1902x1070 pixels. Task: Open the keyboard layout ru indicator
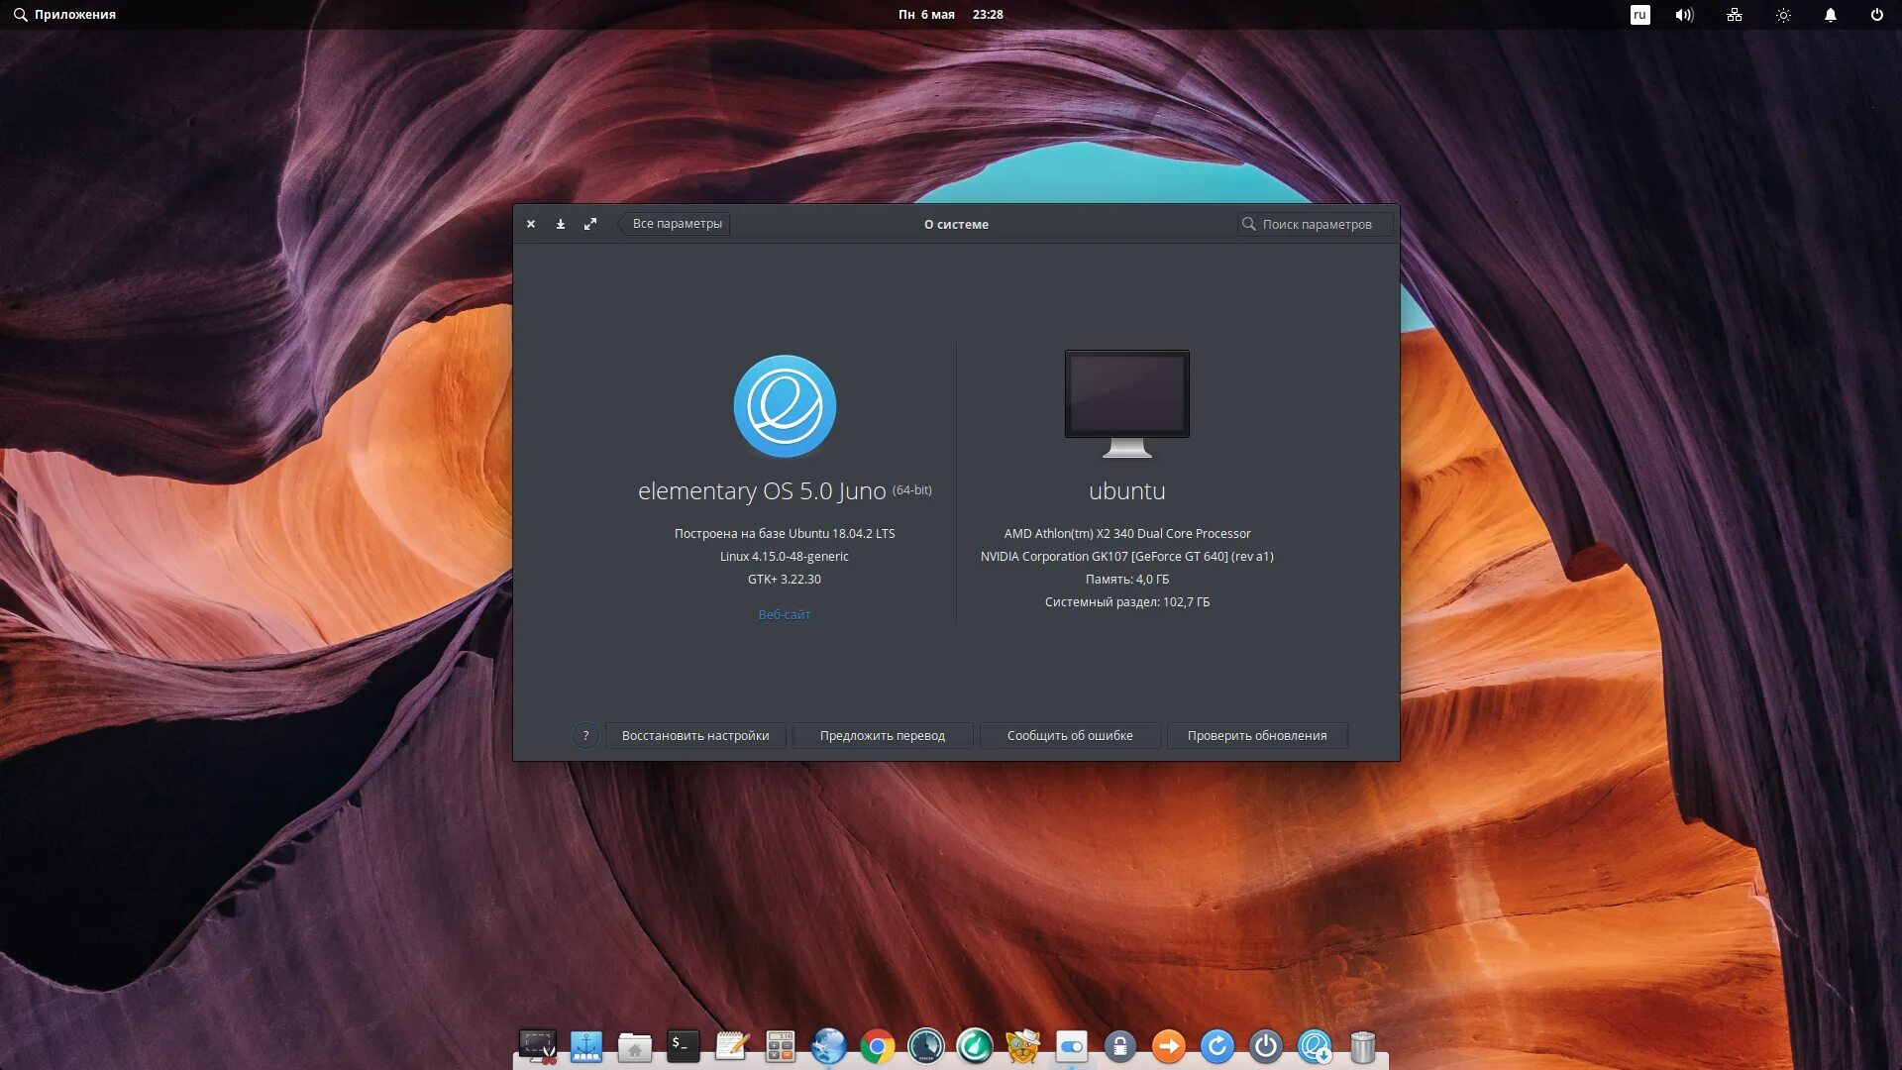[1639, 15]
